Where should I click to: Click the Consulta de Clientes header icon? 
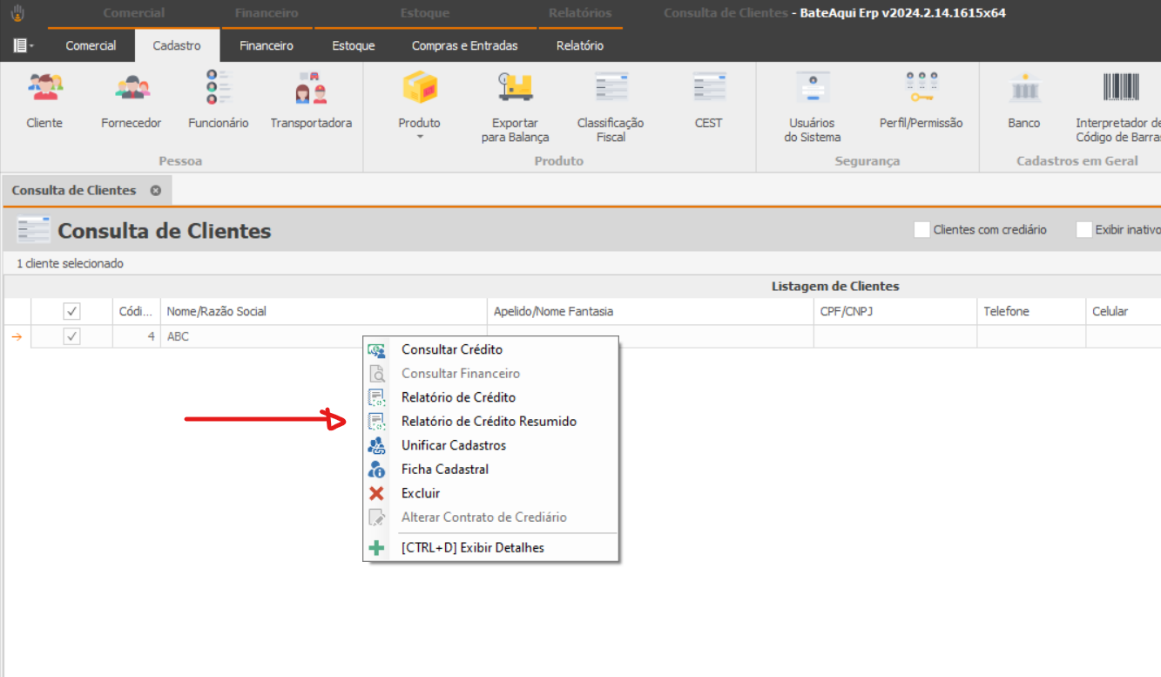click(33, 231)
